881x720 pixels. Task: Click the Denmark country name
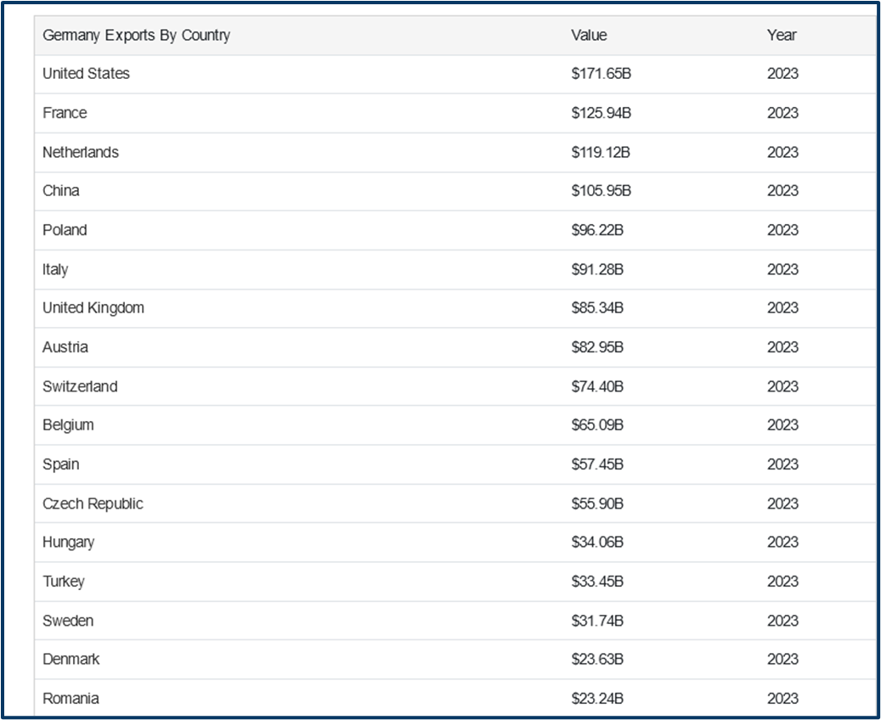pyautogui.click(x=71, y=659)
